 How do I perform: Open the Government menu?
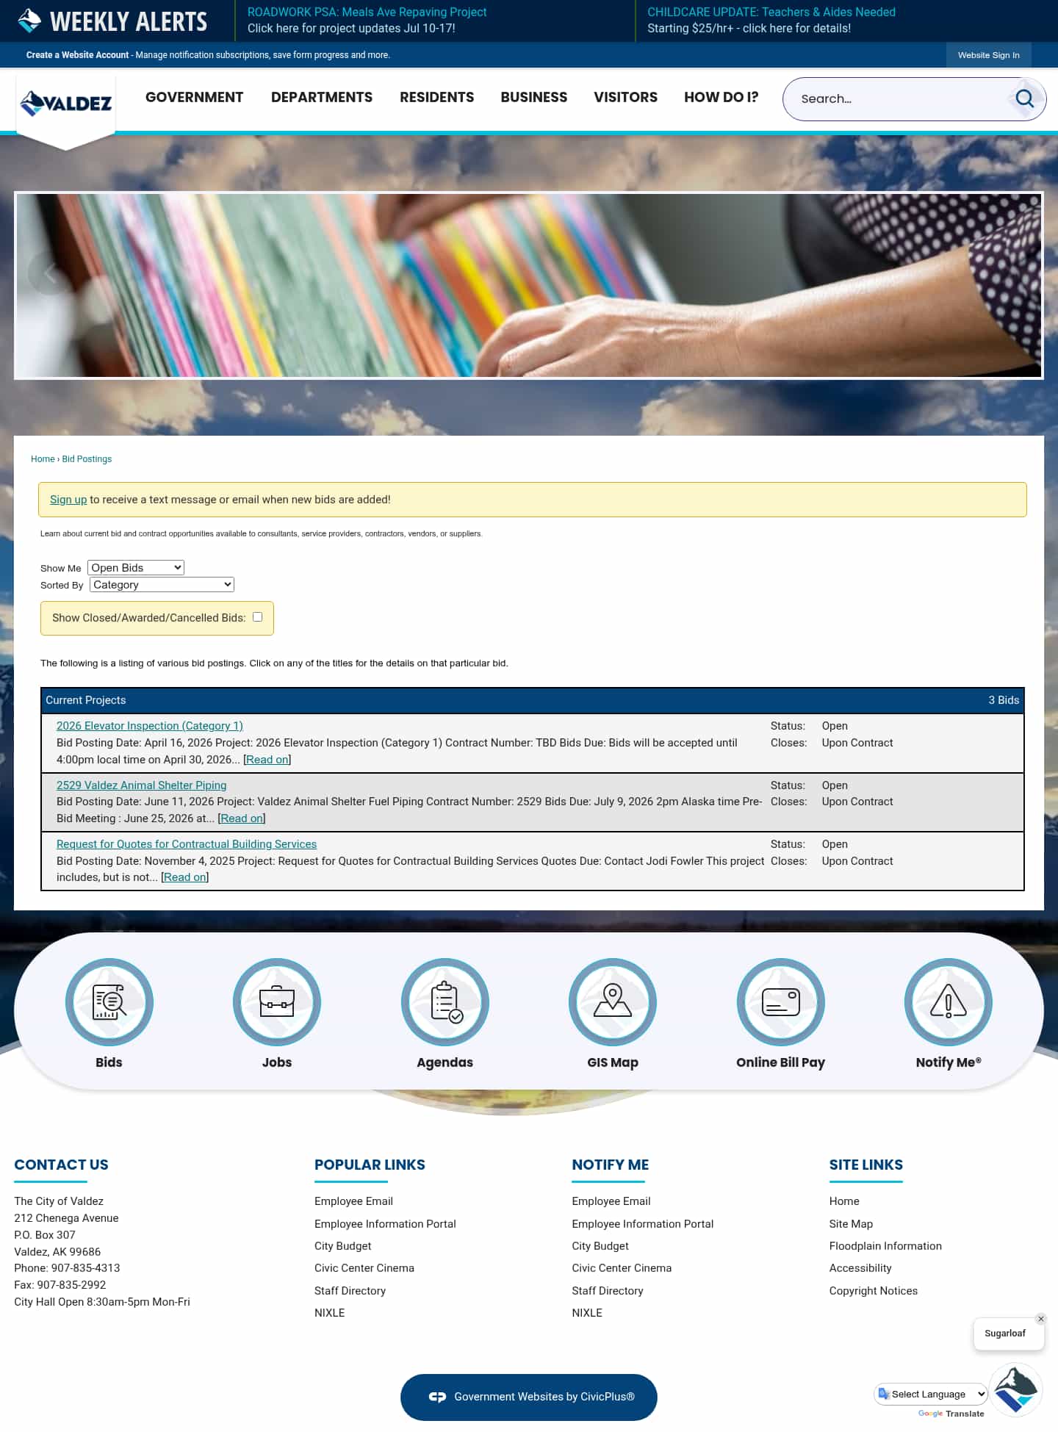tap(194, 97)
